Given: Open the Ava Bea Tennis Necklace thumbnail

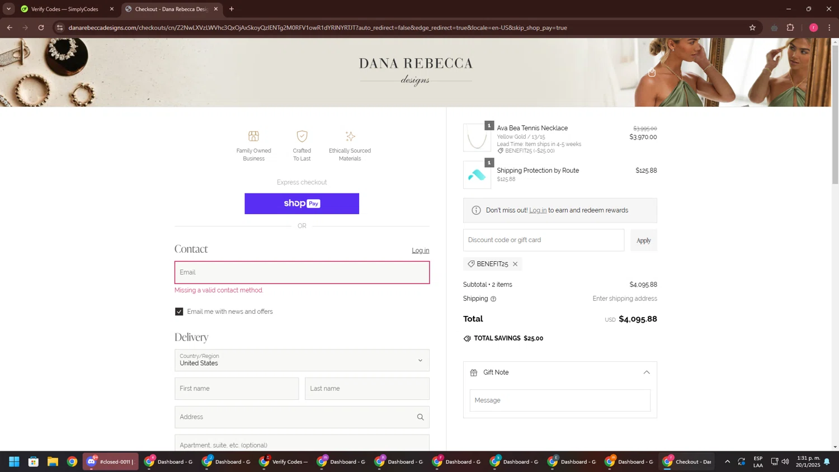Looking at the screenshot, I should (x=477, y=138).
